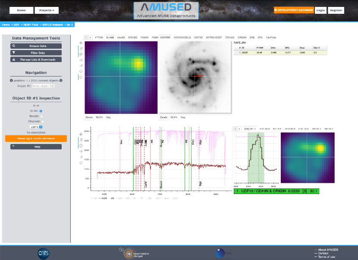Click 99.9% under the narrow-band image
Image resolution: width=358 pixels, height=260 pixels.
point(99,117)
